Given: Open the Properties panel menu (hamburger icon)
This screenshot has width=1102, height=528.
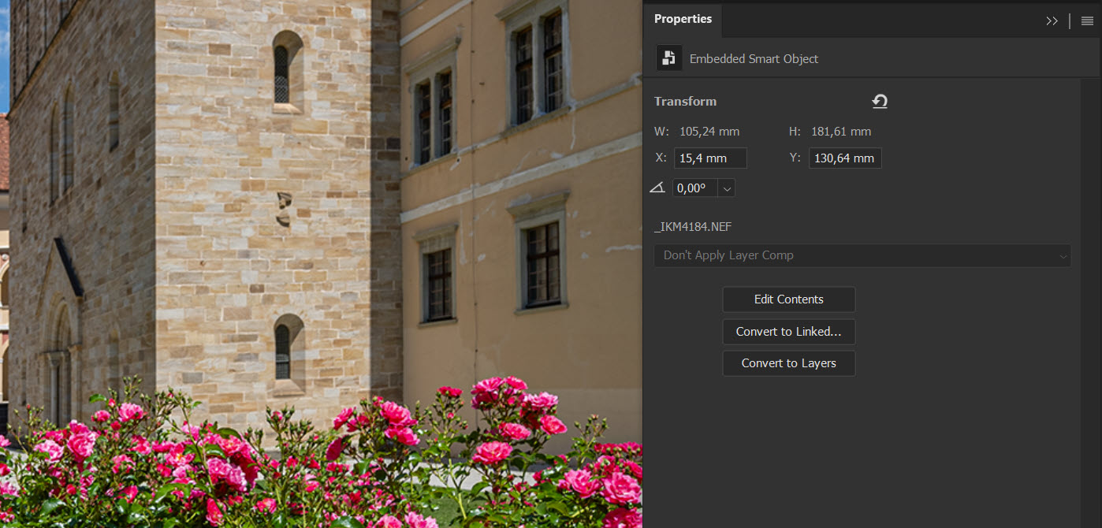Looking at the screenshot, I should coord(1087,21).
